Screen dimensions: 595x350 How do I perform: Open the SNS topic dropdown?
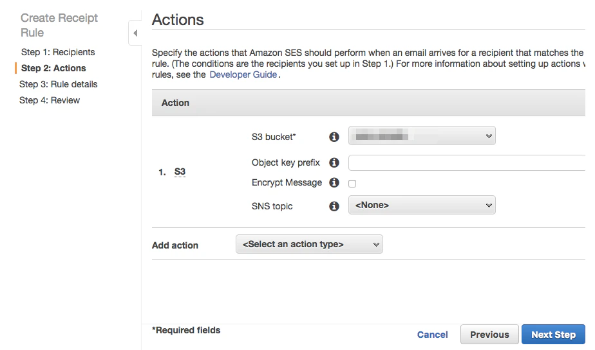(x=422, y=205)
